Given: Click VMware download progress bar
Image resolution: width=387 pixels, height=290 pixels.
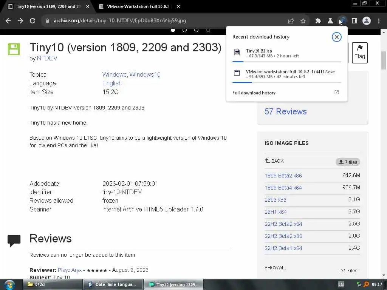Looking at the screenshot, I should [287, 82].
